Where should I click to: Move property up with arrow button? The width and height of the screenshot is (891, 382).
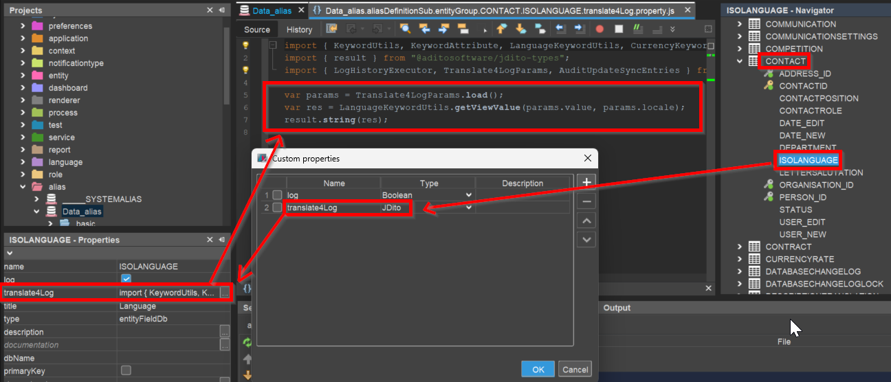[x=586, y=221]
